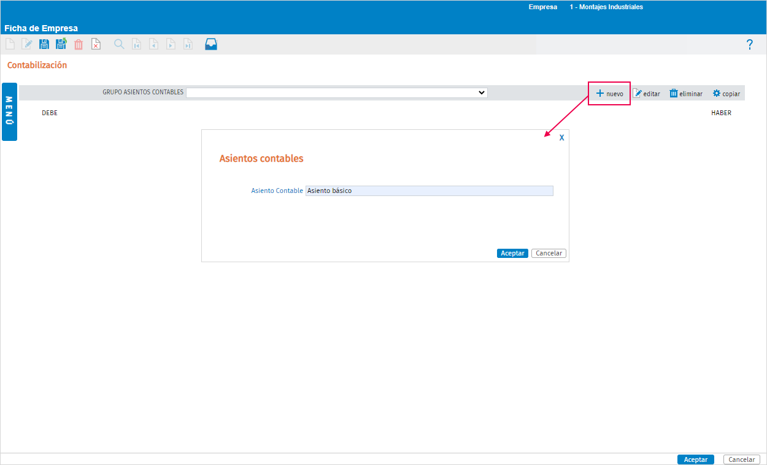767x465 pixels.
Task: Click the '1 - Montajes Industriales' company name
Action: pos(606,7)
